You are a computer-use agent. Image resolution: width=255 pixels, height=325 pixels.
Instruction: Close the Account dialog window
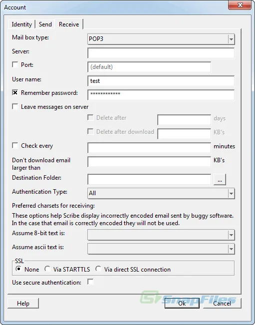[240, 5]
